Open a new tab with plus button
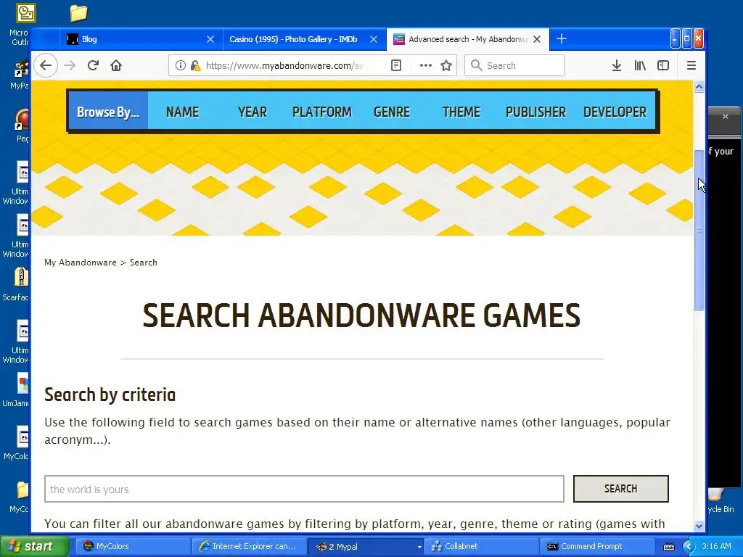Viewport: 743px width, 557px height. click(562, 39)
